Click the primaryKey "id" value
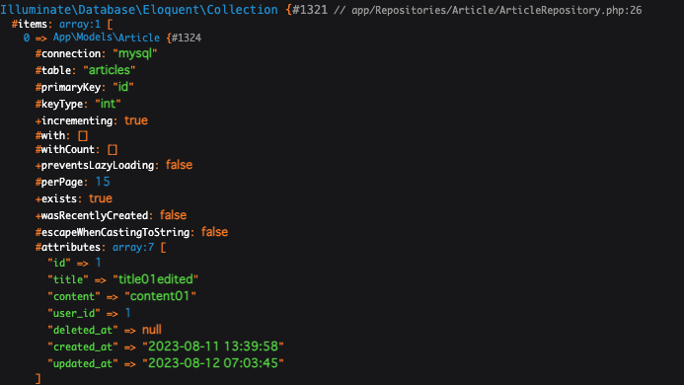This screenshot has height=385, width=684. pyautogui.click(x=123, y=87)
